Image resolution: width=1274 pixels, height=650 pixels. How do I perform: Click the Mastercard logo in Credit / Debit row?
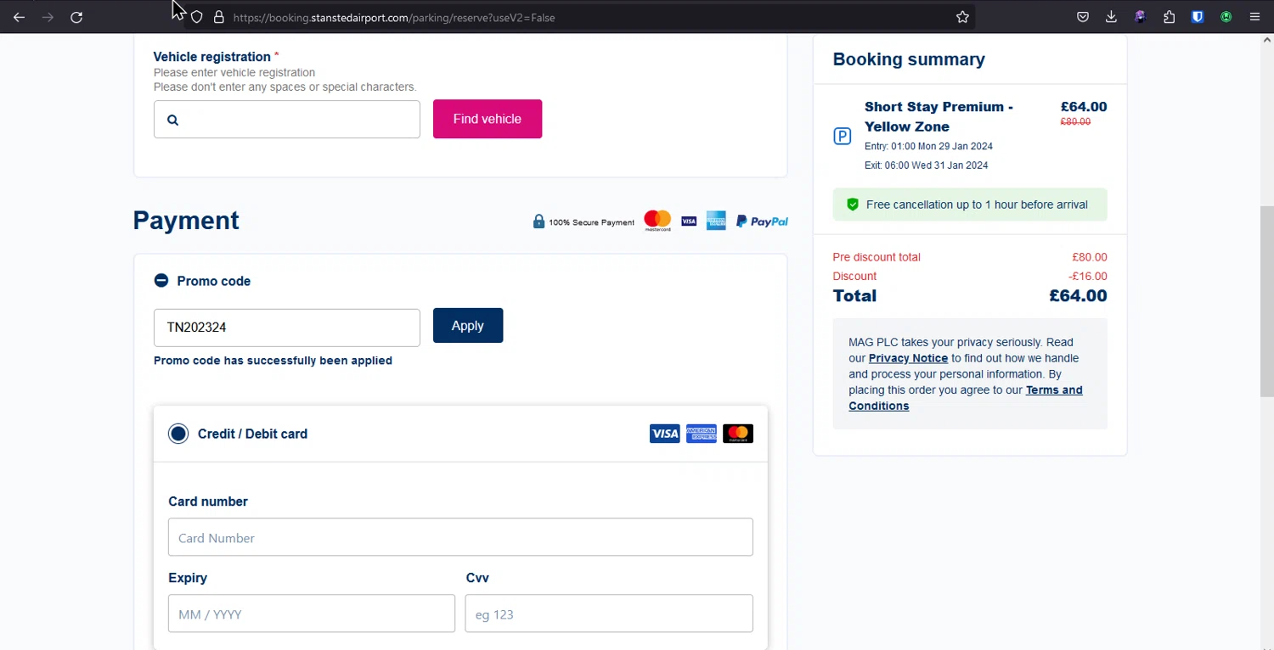pyautogui.click(x=738, y=434)
